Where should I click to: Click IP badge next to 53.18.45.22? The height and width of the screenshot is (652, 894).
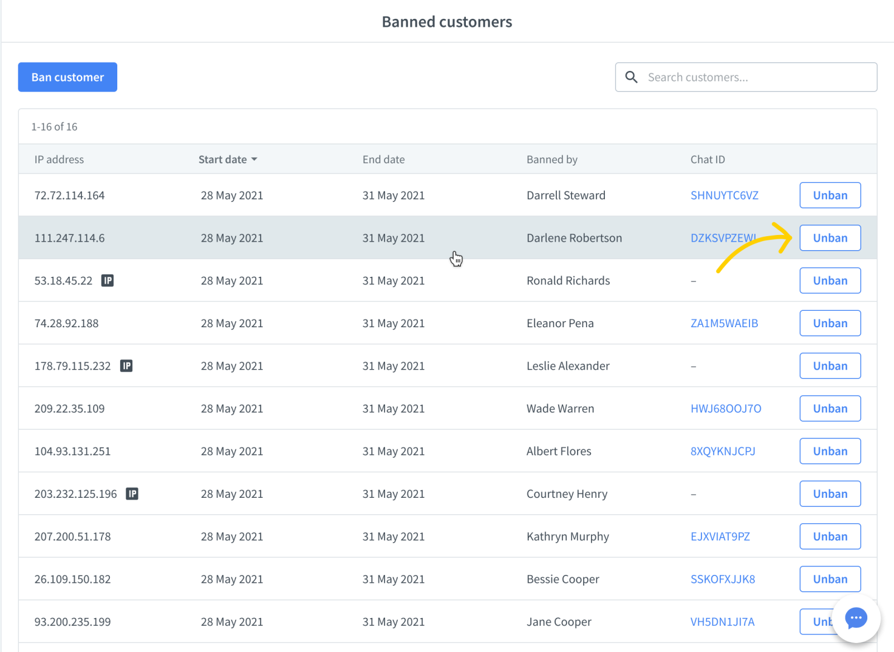point(107,280)
